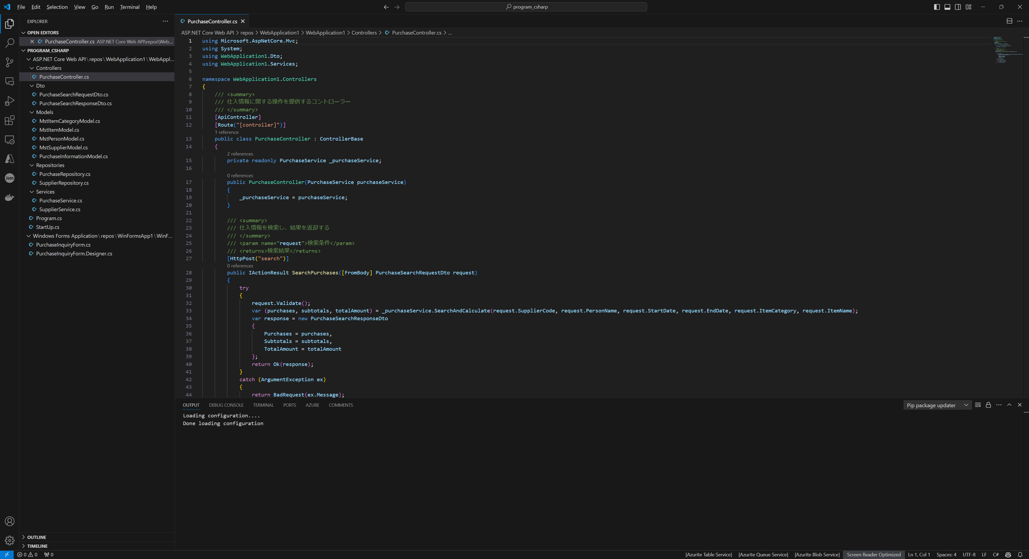Click the Manage gear icon
This screenshot has height=559, width=1029.
coord(10,540)
